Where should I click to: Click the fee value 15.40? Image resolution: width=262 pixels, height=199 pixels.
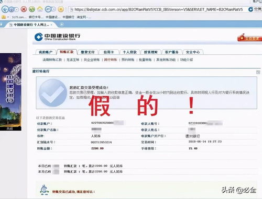coord(193,148)
